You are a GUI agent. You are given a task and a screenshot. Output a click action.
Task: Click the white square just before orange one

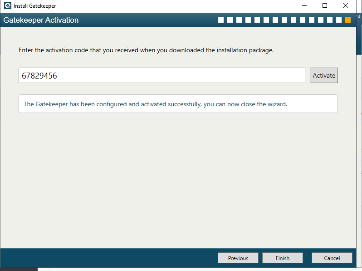tap(339, 20)
